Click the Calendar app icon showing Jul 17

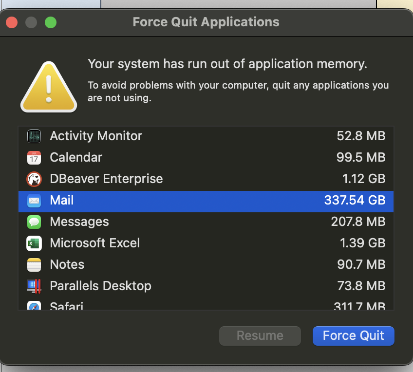click(x=34, y=157)
